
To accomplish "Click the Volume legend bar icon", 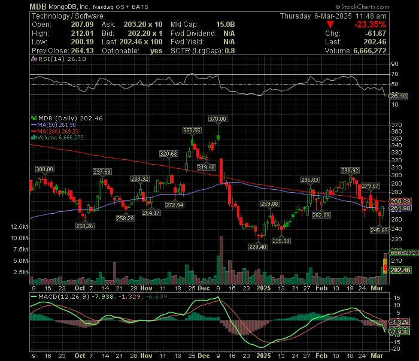I will coord(34,138).
